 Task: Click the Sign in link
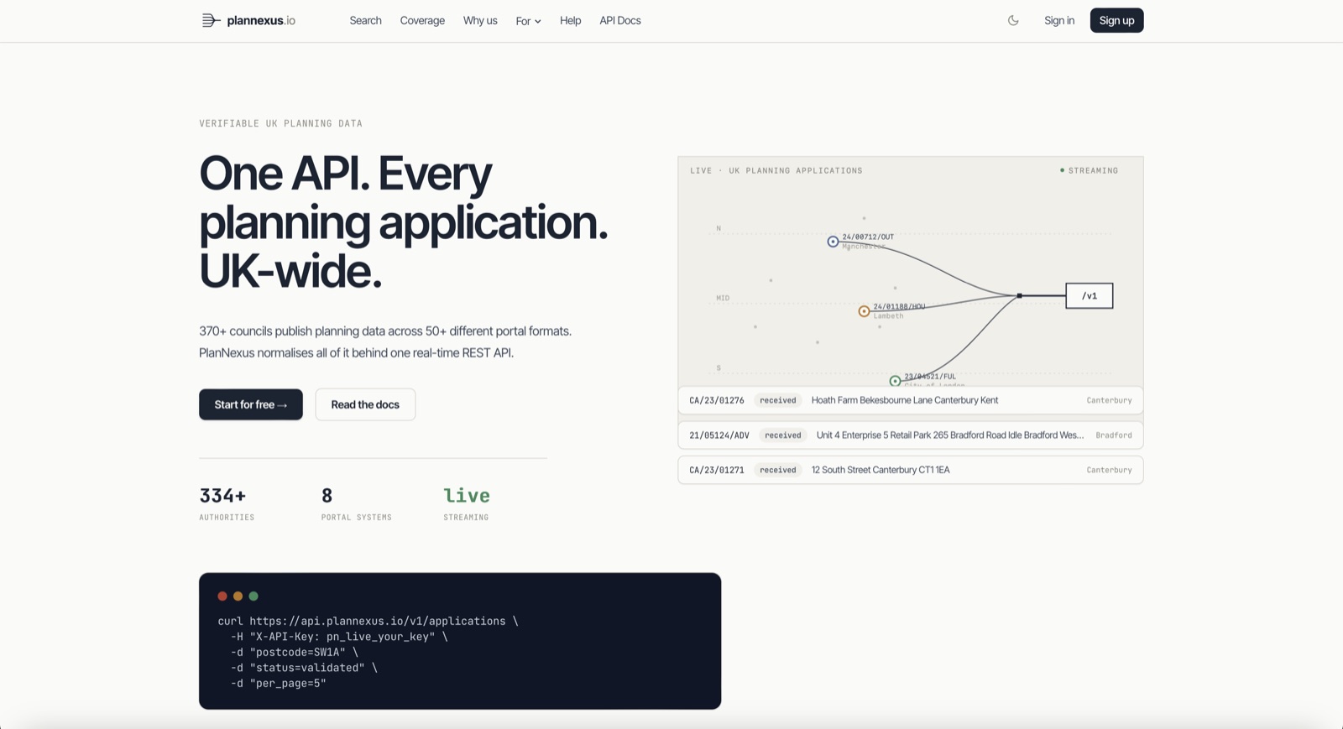click(x=1058, y=20)
